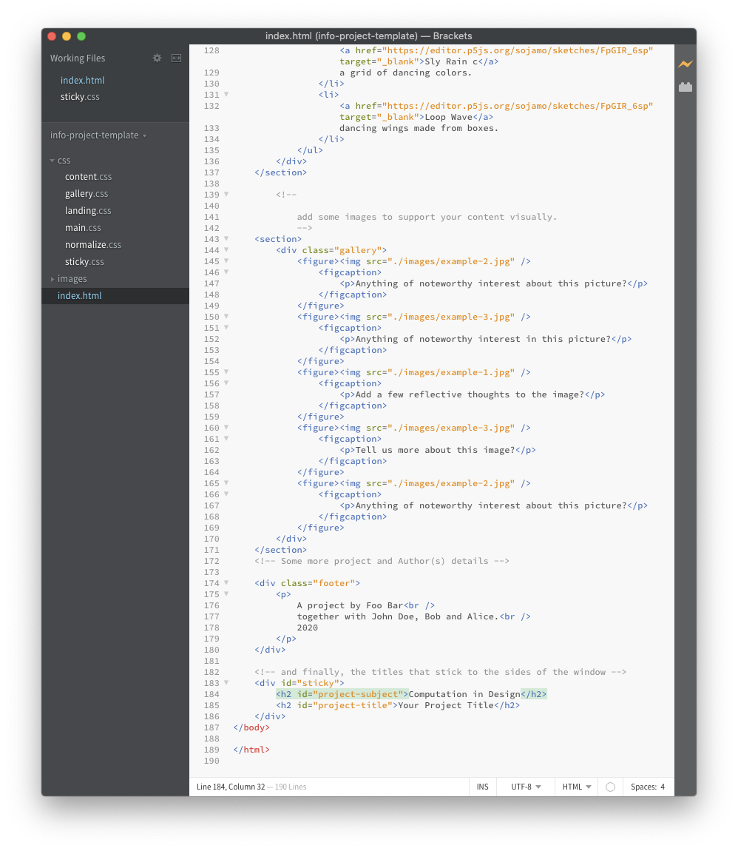Expand the images folder
This screenshot has height=851, width=738.
[x=53, y=279]
